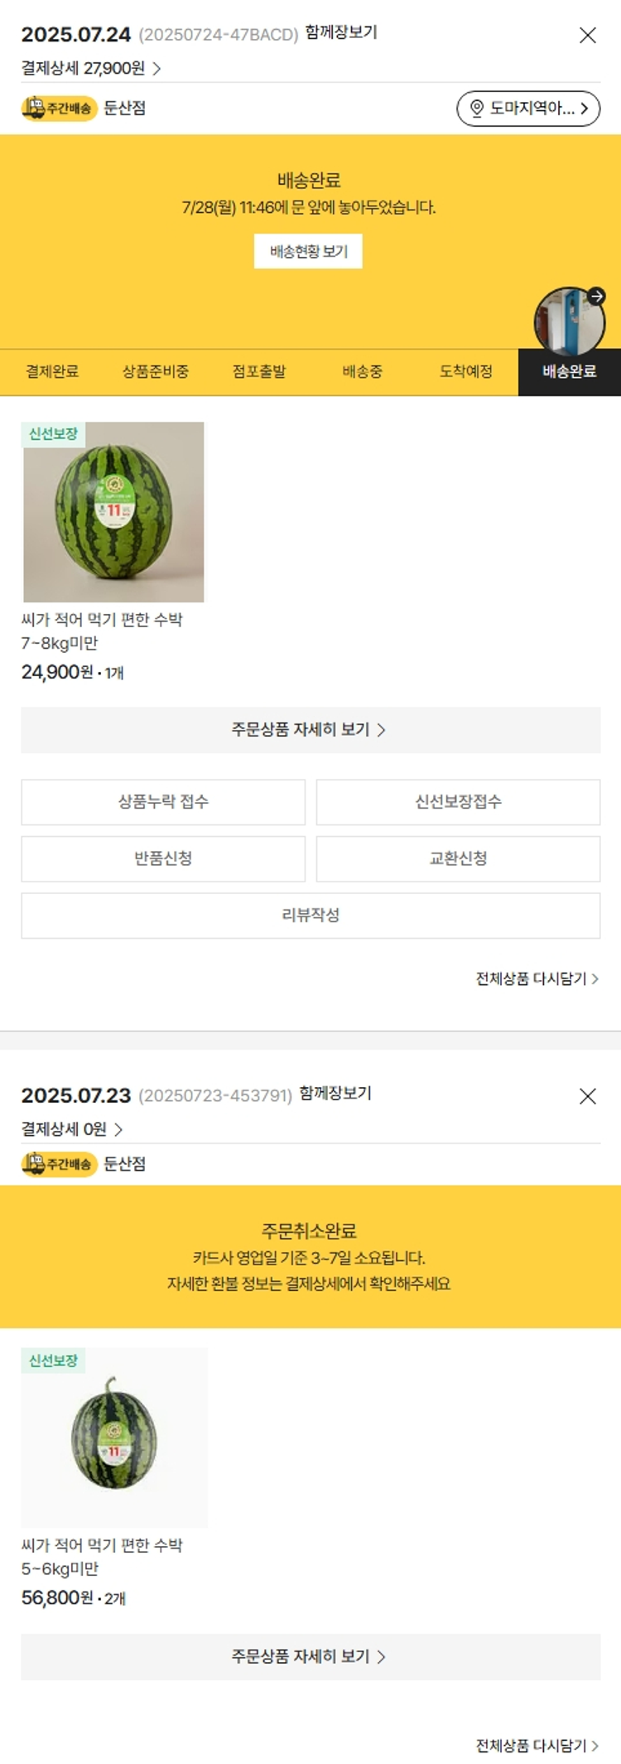
Task: Open the delivery photo thumbnail
Action: tap(568, 321)
